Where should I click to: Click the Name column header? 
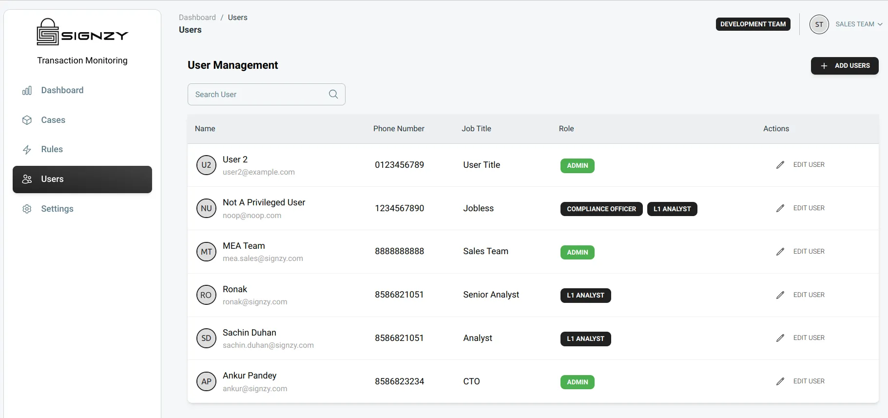click(205, 129)
